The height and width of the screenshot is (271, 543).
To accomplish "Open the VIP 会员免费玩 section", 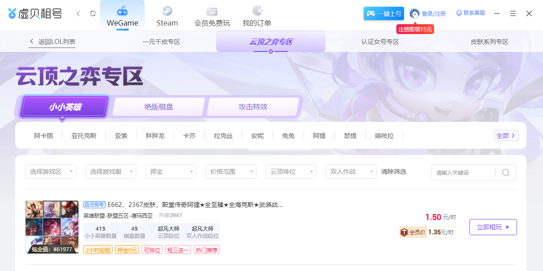I will click(x=212, y=16).
